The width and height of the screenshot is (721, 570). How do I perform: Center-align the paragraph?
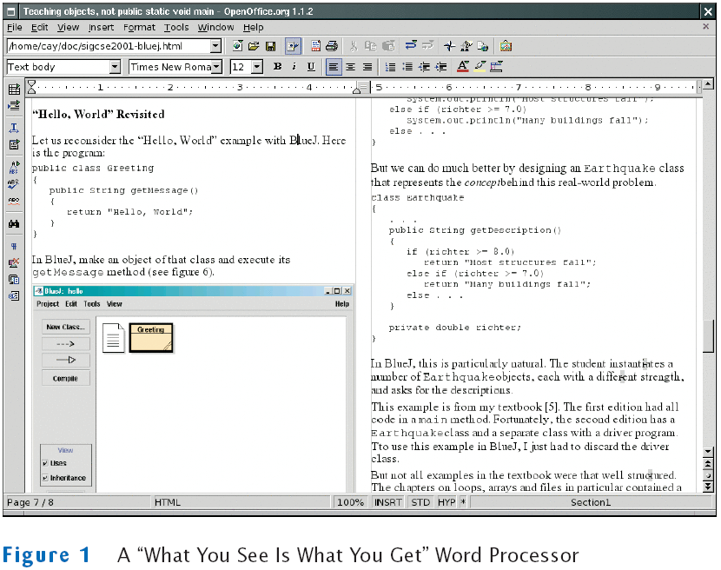coord(351,67)
